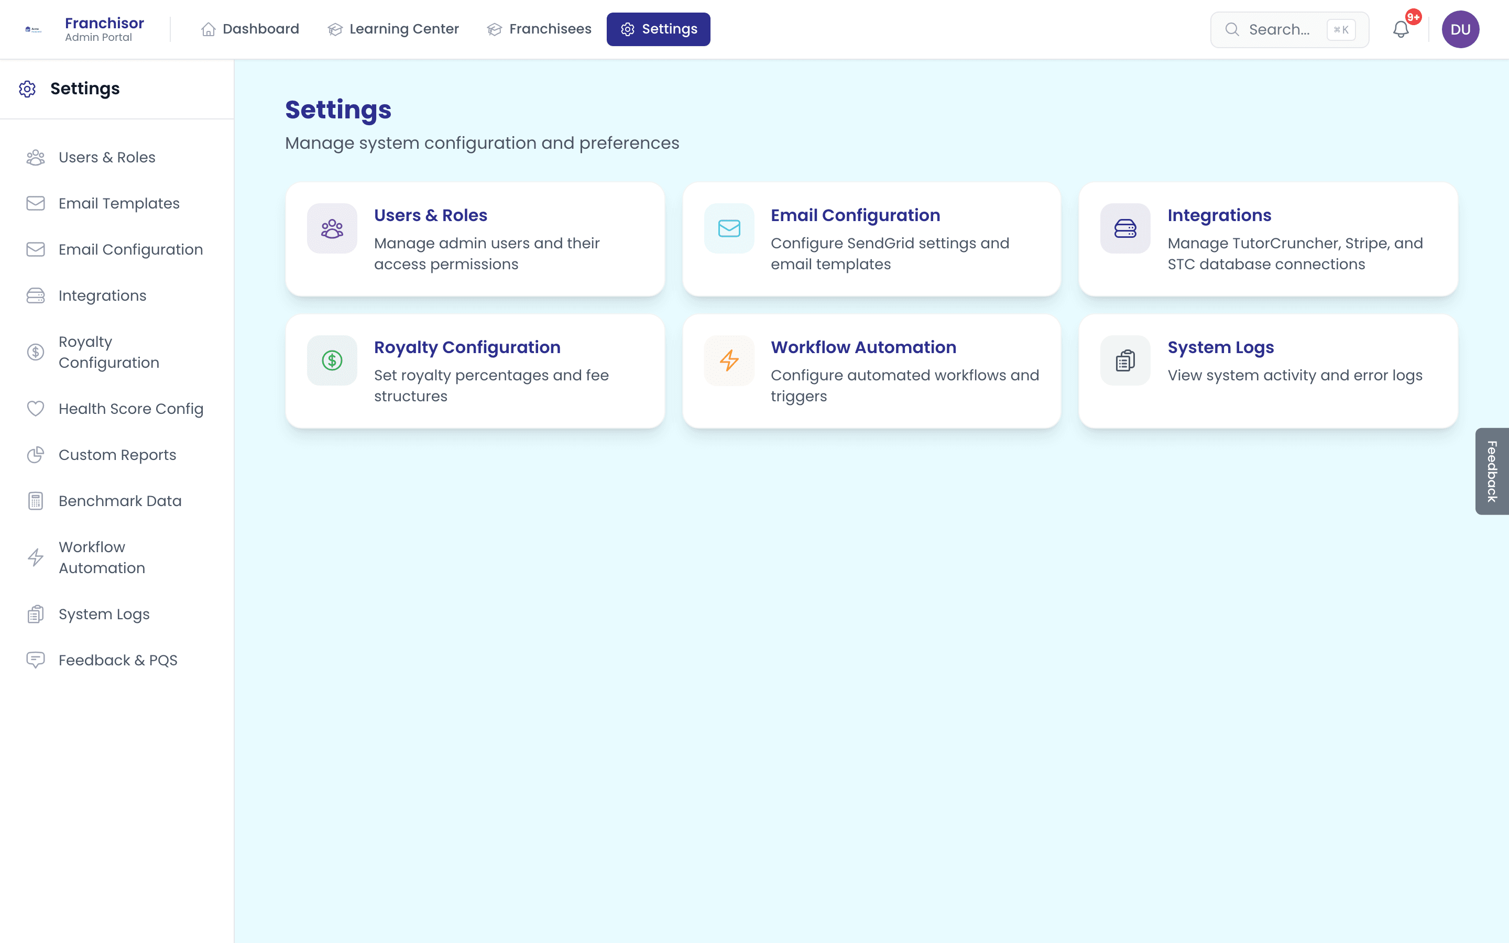
Task: Go to the Dashboard tab
Action: click(250, 29)
